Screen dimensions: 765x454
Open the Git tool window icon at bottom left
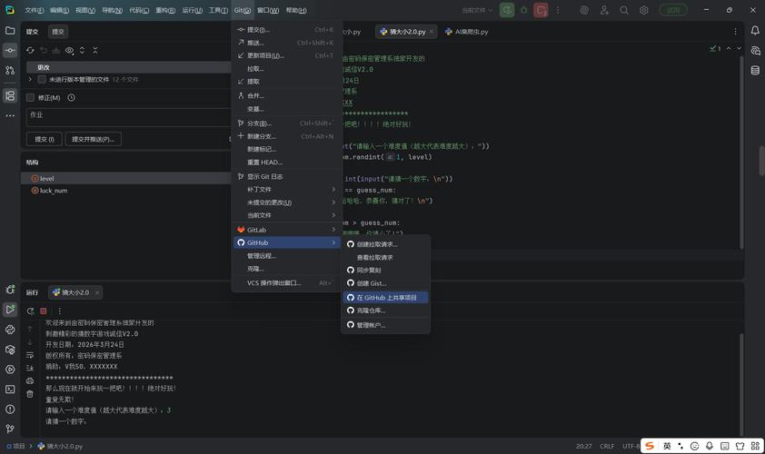point(10,429)
